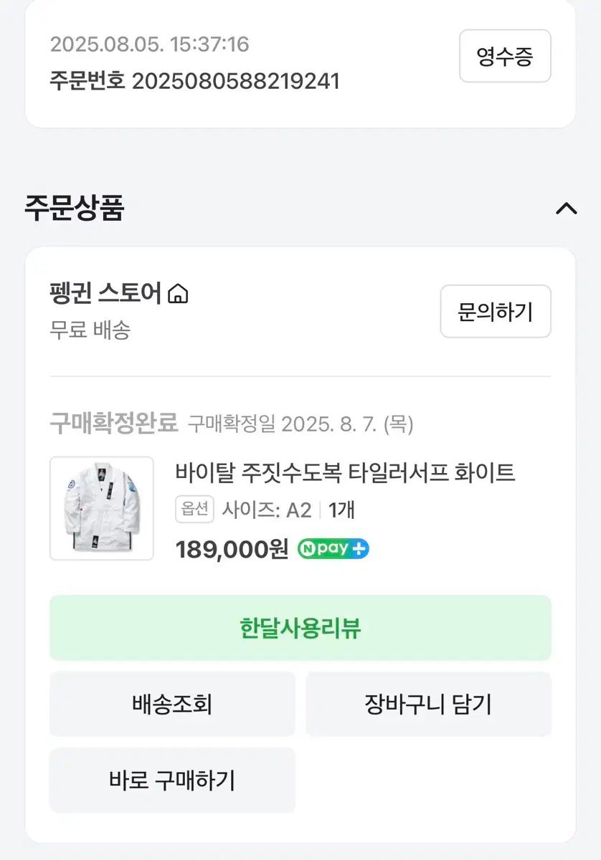Open the white jiu-jitsu gi product thumbnail
Viewport: 601px width, 860px height.
(101, 508)
